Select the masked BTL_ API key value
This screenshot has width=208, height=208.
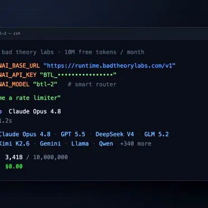point(78,75)
